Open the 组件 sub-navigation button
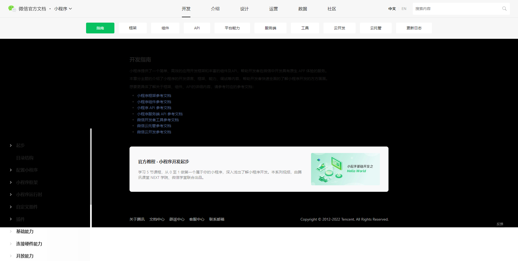The image size is (518, 261). pos(165,28)
